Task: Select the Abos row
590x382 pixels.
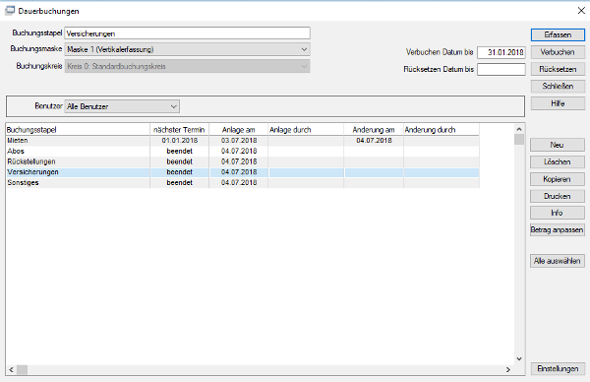Action: [x=243, y=151]
